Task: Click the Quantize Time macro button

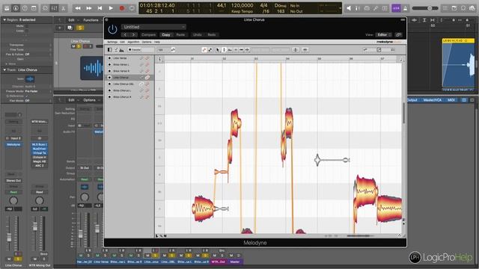Action: [305, 50]
